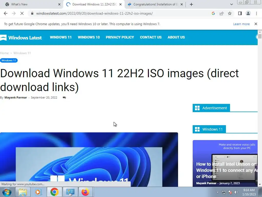Click the article title headline
The image size is (262, 197).
point(119,80)
